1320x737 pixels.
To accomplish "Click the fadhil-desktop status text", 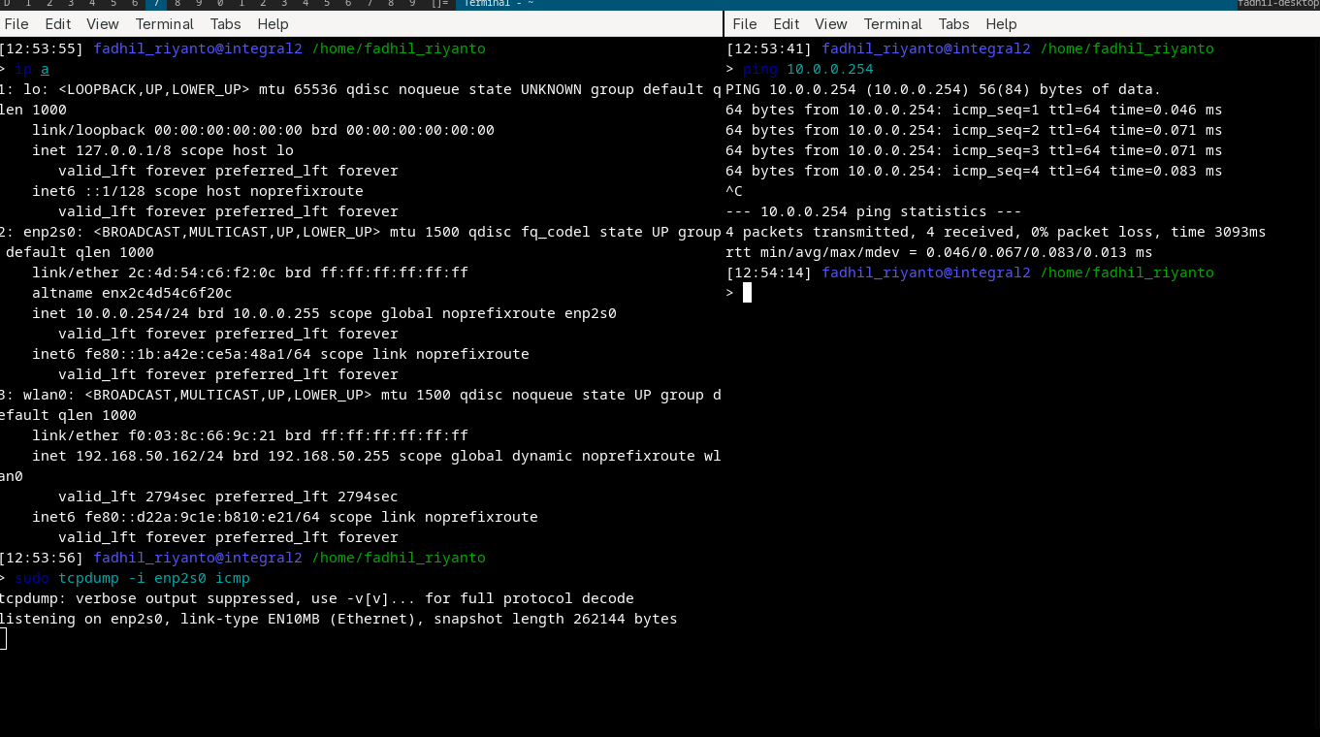I will [1277, 4].
